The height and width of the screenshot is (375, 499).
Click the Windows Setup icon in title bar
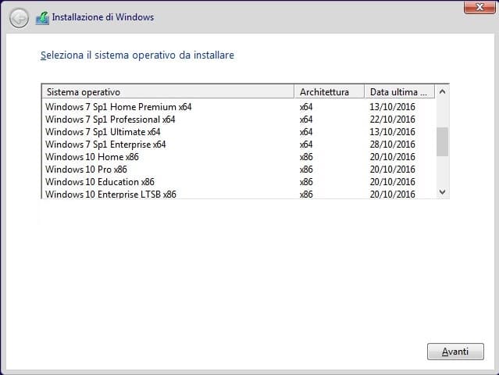pyautogui.click(x=42, y=18)
